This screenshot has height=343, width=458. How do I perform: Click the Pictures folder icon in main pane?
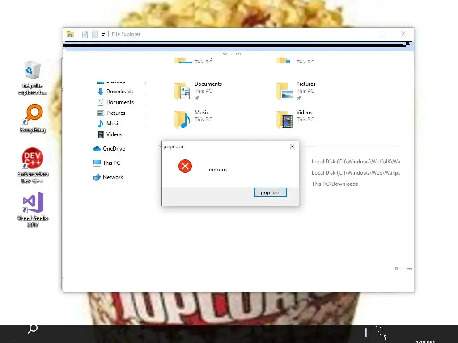[285, 91]
